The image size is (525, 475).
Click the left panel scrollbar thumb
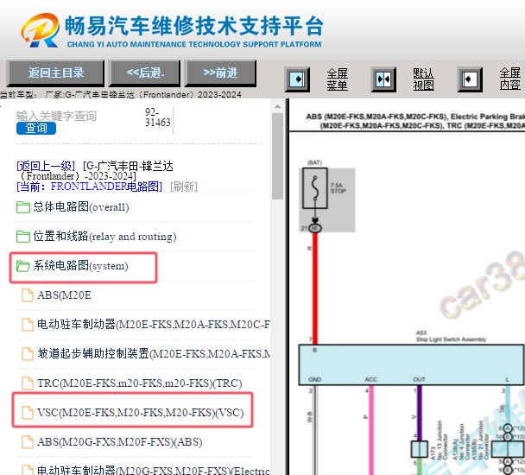click(277, 156)
